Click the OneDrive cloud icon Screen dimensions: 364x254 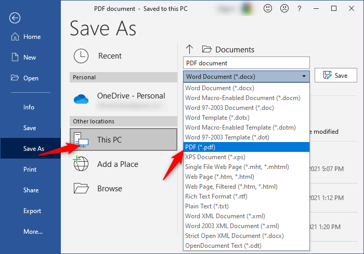coord(81,99)
